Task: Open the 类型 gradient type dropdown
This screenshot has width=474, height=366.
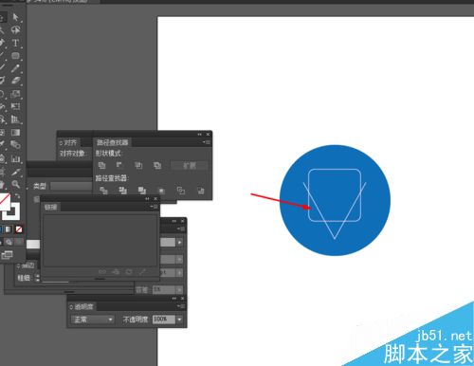Action: click(x=71, y=186)
